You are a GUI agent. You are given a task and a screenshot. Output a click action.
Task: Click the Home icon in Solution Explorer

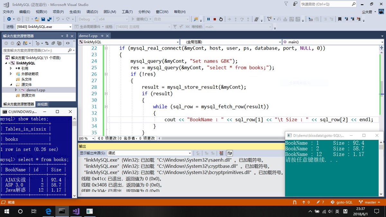point(19,42)
